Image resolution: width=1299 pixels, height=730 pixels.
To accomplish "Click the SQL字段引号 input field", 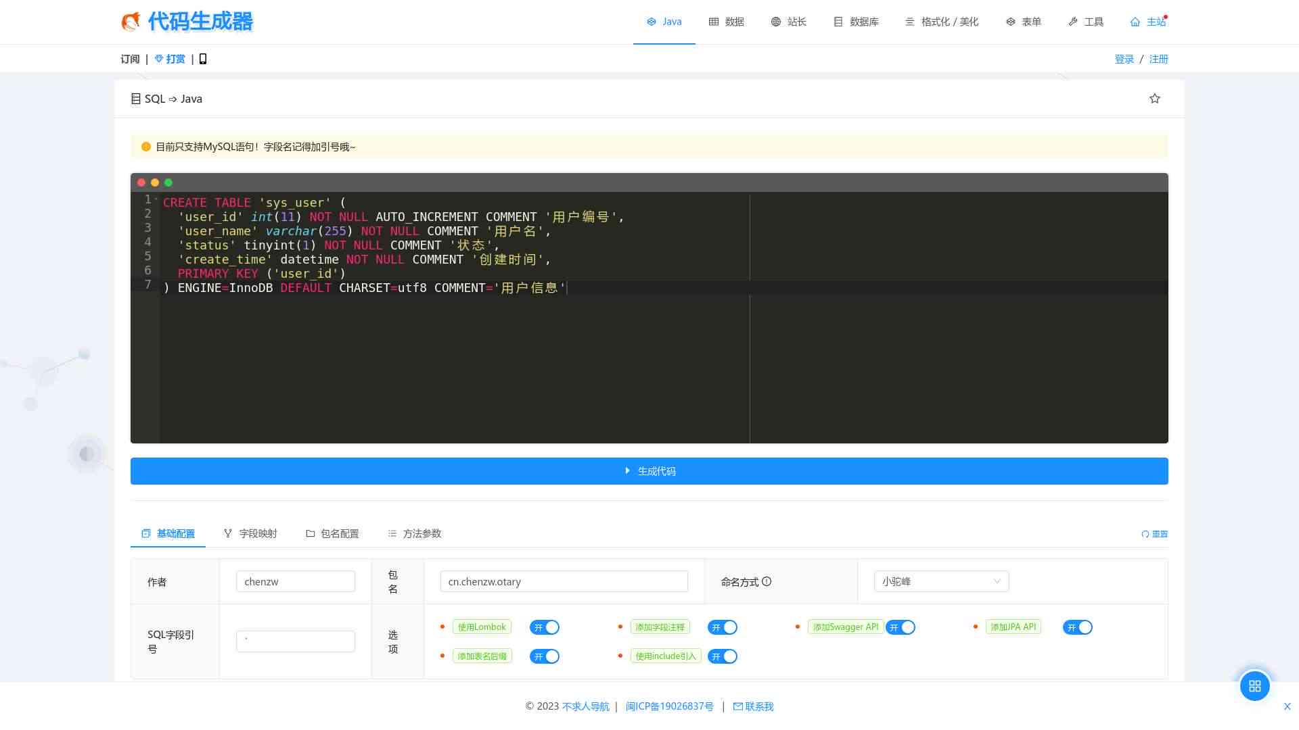I will point(296,641).
